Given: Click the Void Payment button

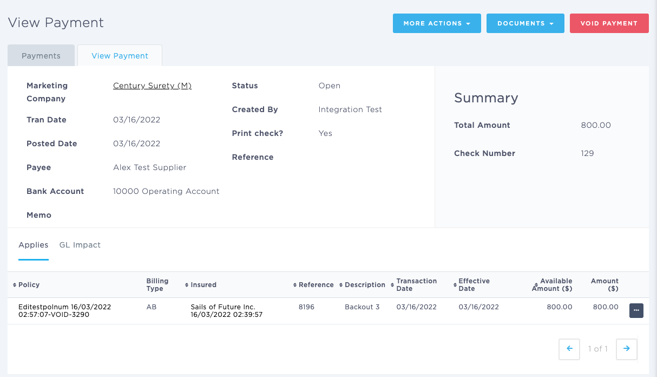Looking at the screenshot, I should pos(609,23).
